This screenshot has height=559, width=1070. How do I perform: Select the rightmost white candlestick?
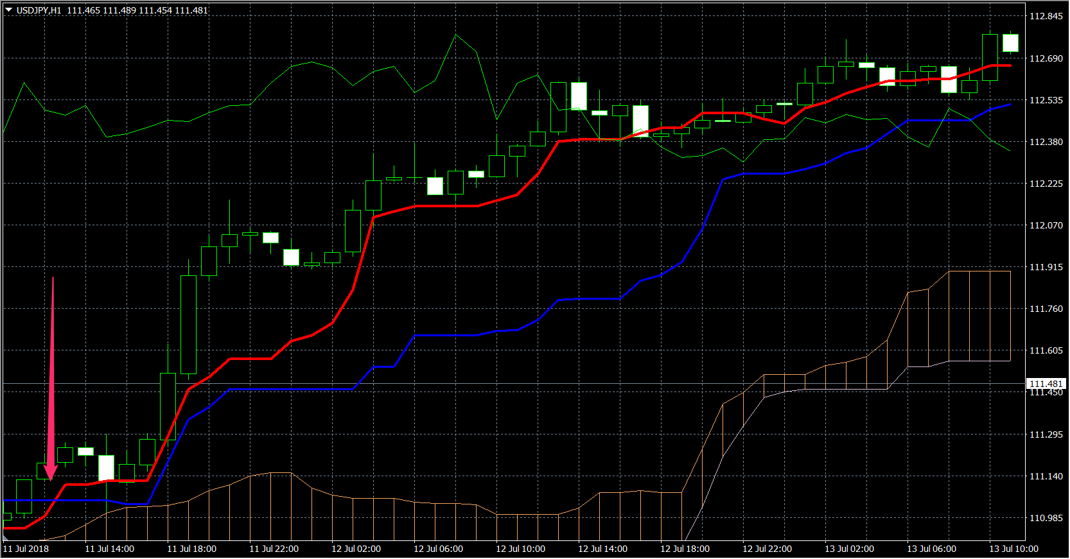1010,43
